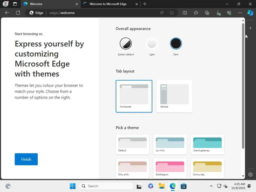Pick the Default theme

coord(132,144)
